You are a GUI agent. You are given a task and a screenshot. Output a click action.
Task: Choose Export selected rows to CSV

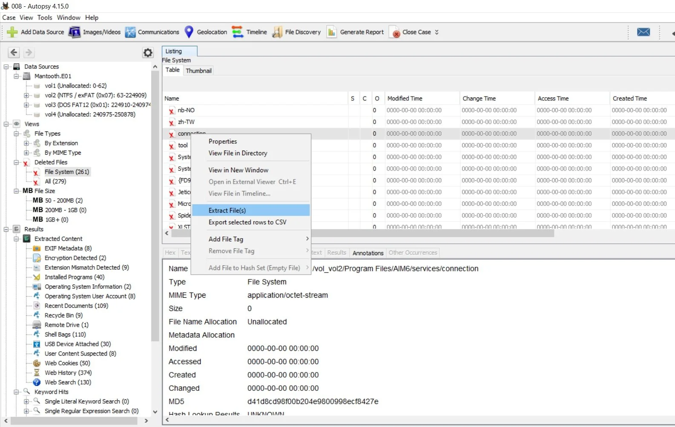[x=251, y=222]
